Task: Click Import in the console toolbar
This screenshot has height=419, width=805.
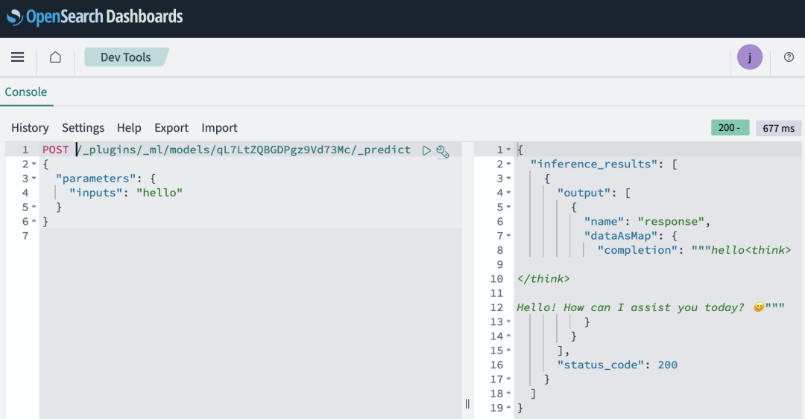Action: tap(219, 128)
